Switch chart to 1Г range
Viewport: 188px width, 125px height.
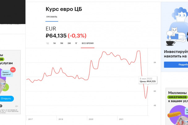76,43
